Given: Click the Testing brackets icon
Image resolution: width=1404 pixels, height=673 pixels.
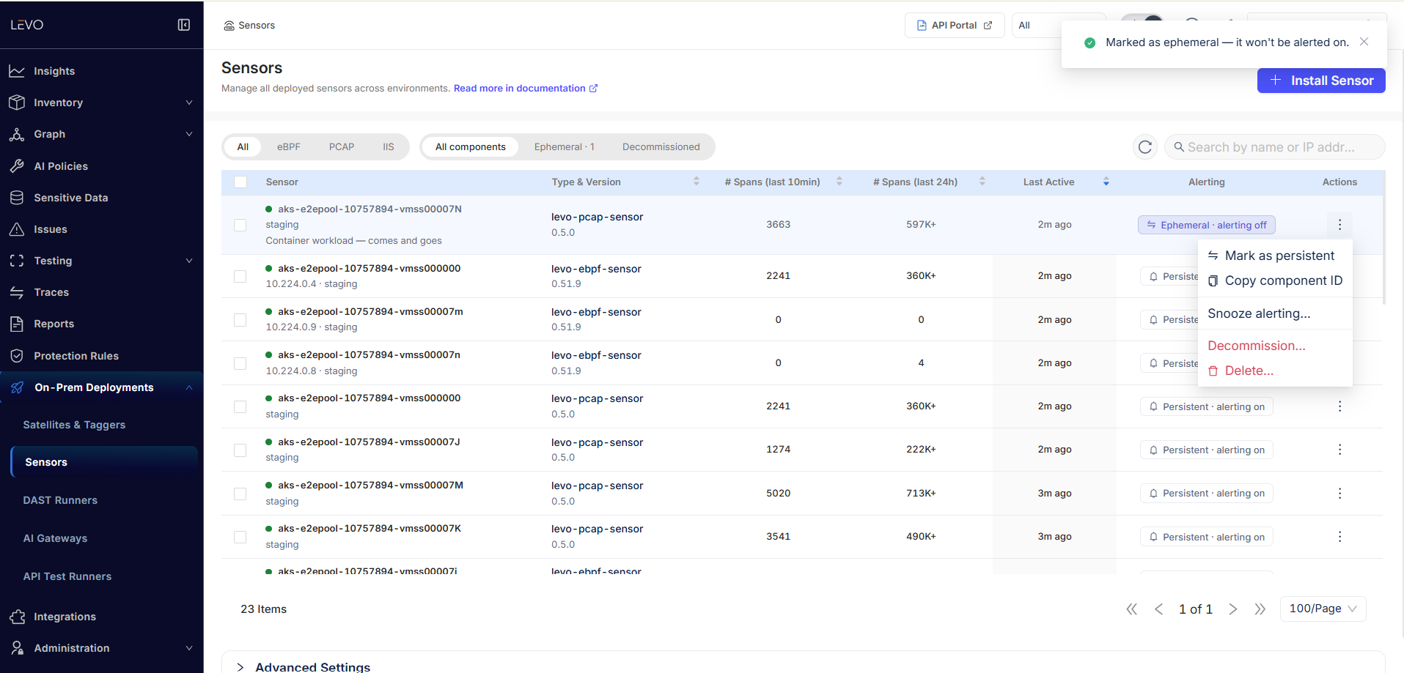Looking at the screenshot, I should (x=17, y=261).
